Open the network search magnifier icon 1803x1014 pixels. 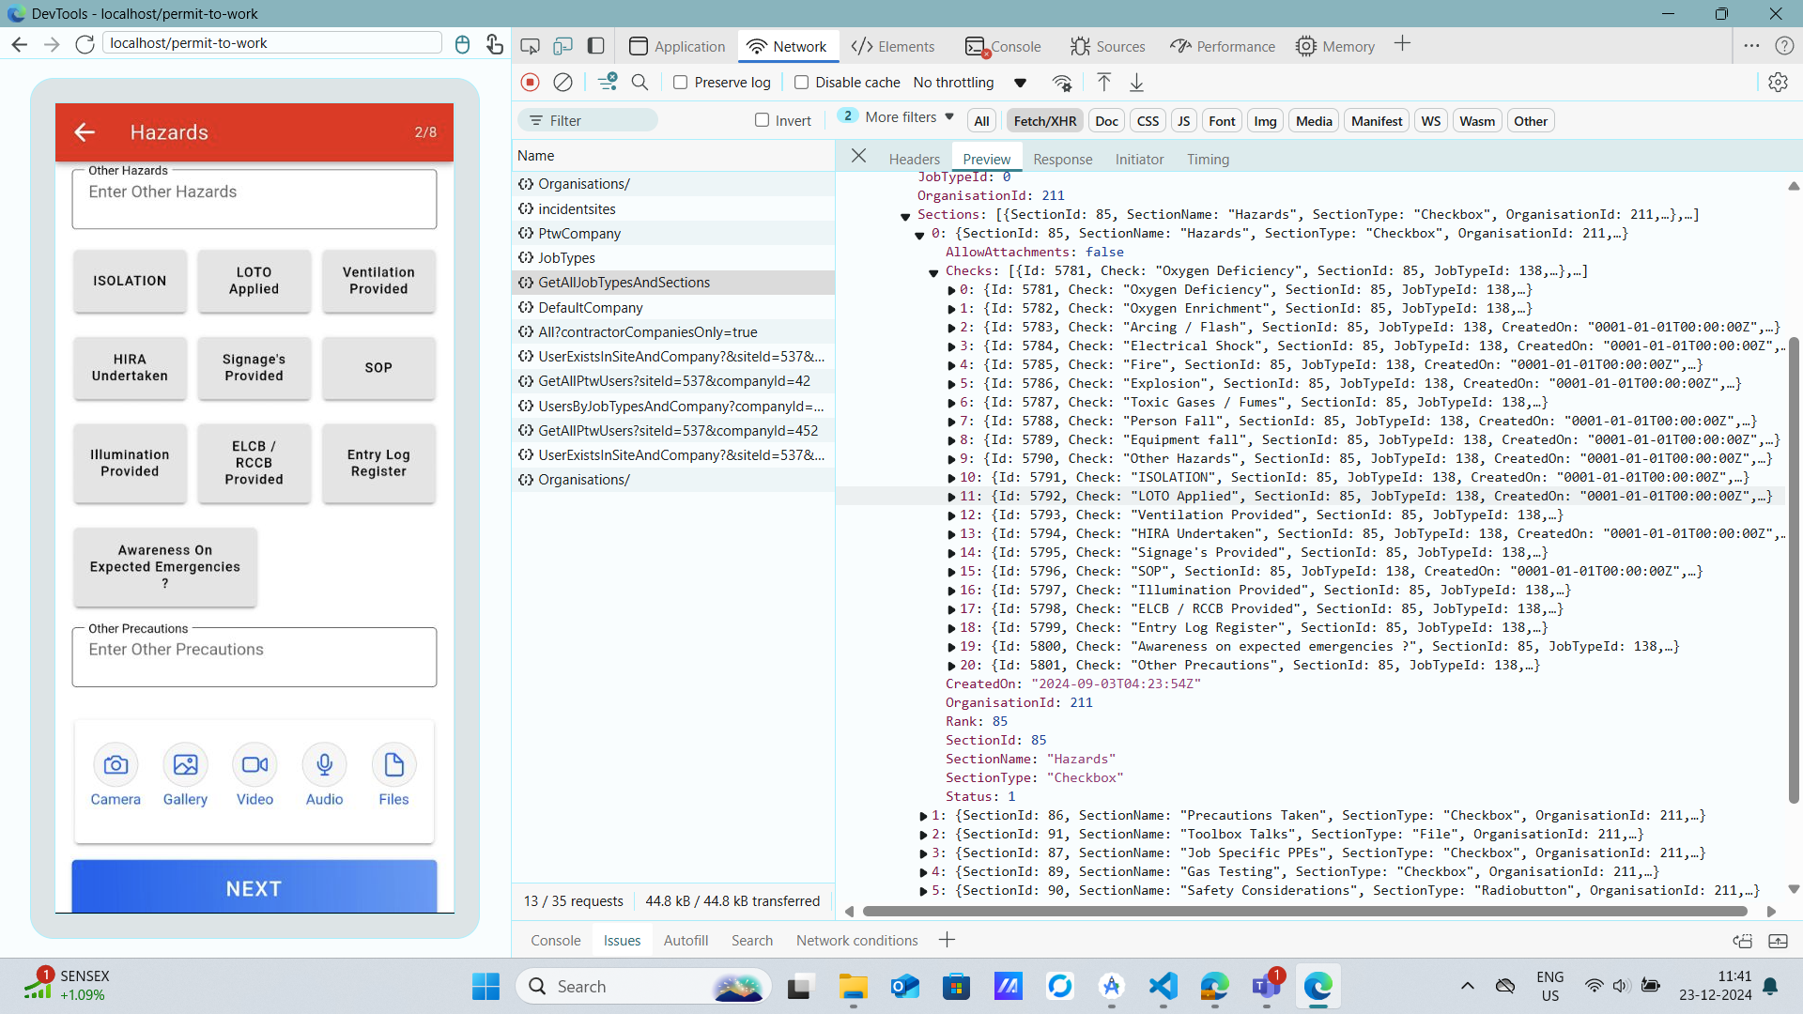640,83
